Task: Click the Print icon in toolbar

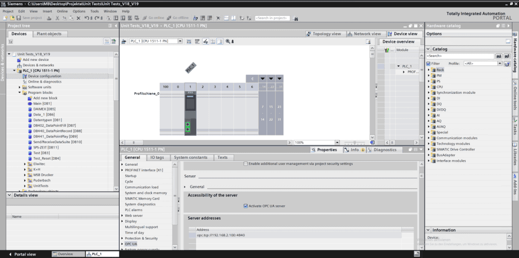Action: coord(49,18)
